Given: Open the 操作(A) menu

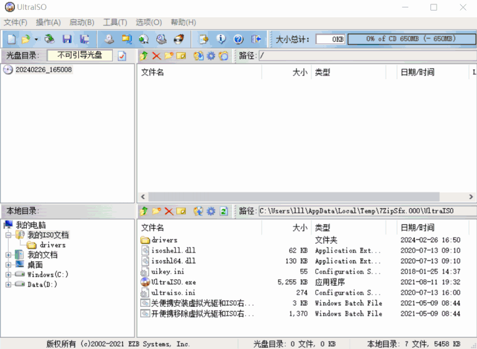Looking at the screenshot, I should pos(48,22).
